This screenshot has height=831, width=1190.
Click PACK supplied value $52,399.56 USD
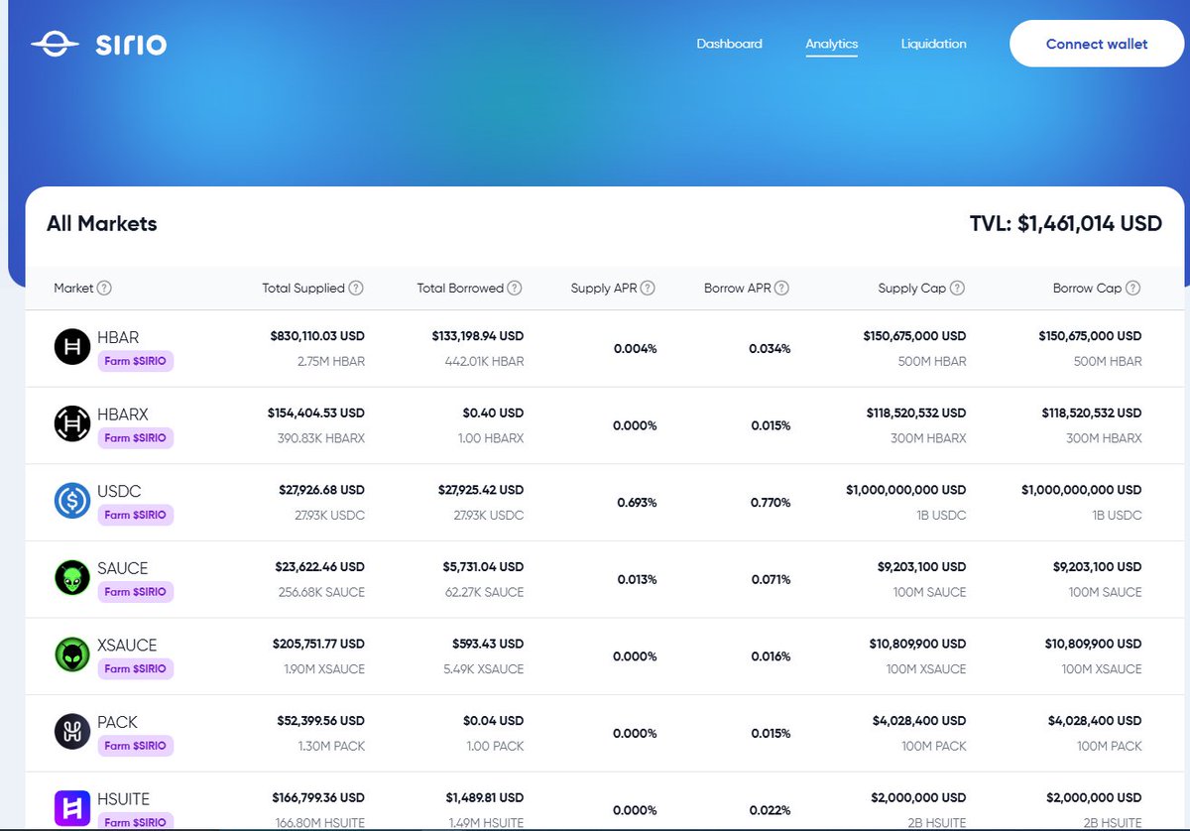pos(320,720)
